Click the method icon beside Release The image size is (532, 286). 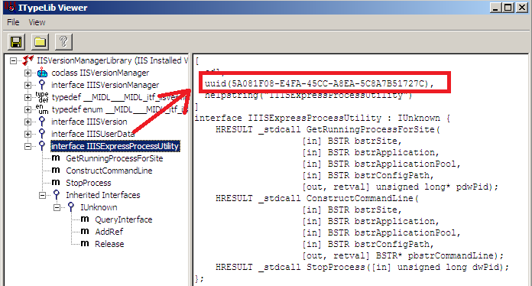tap(85, 244)
